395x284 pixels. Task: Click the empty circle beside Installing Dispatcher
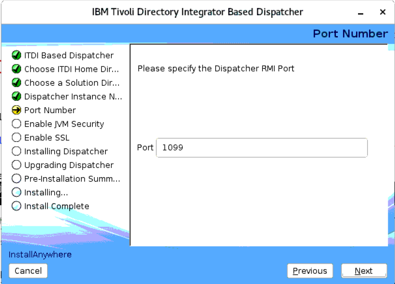click(x=16, y=151)
